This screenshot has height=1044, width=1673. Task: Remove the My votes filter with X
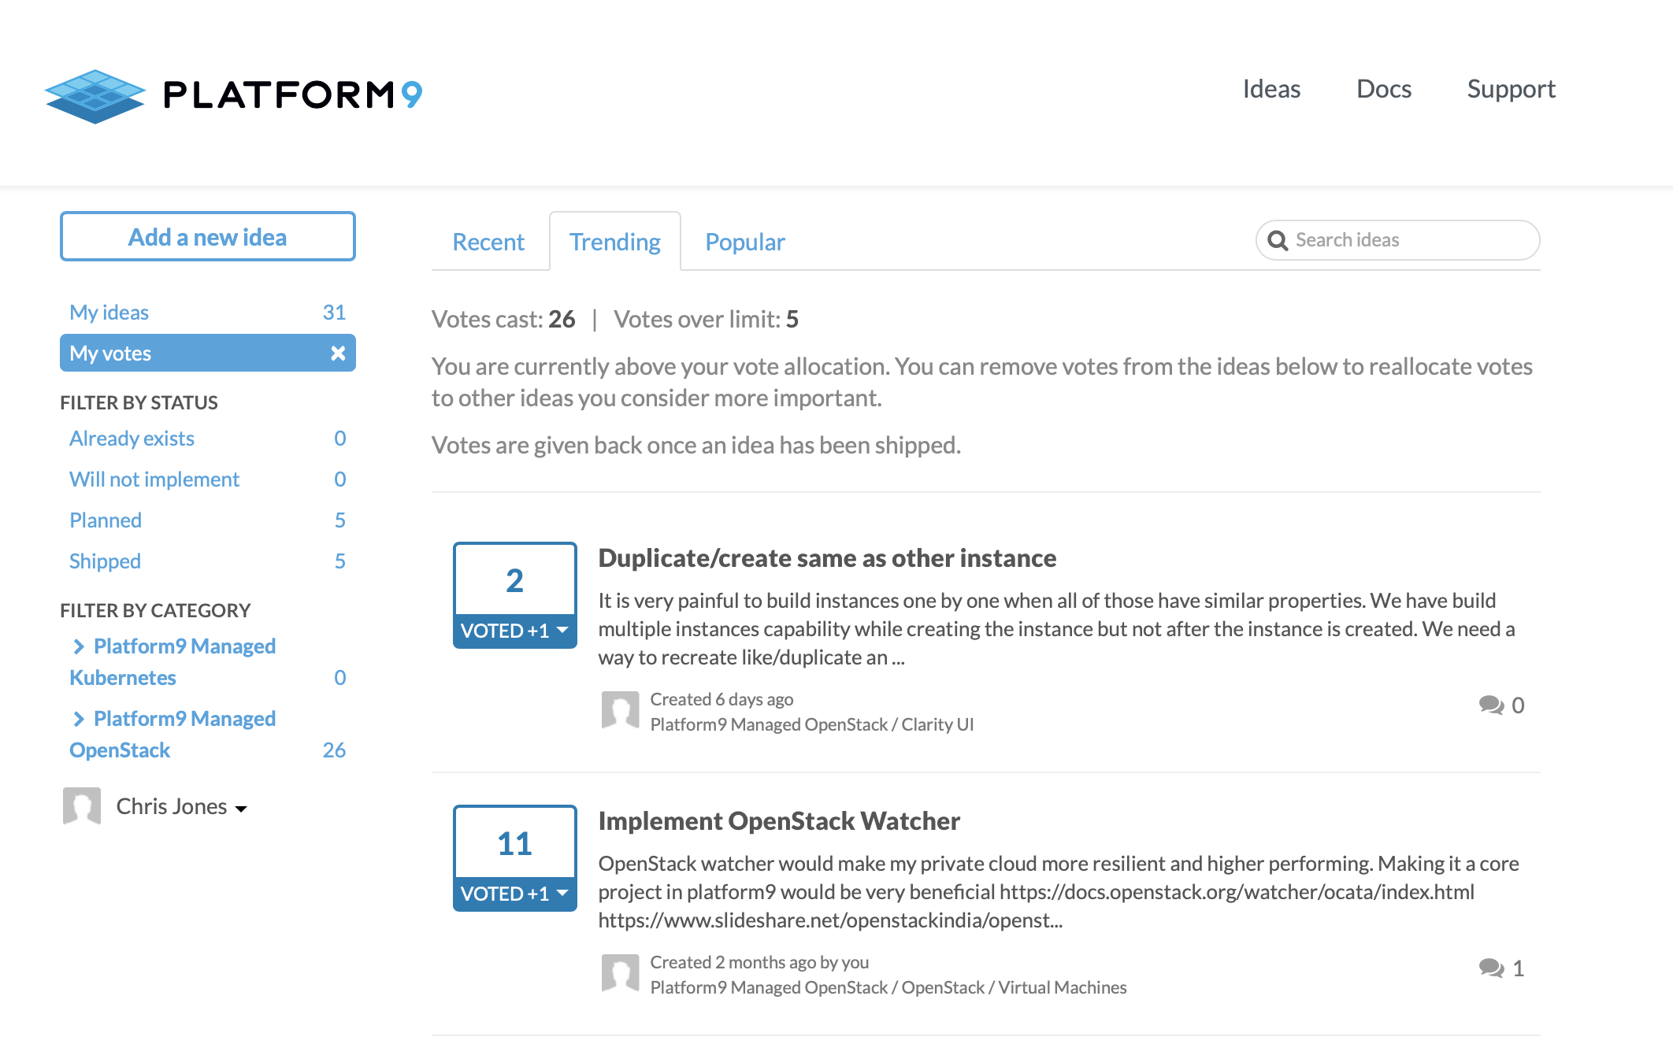(338, 354)
